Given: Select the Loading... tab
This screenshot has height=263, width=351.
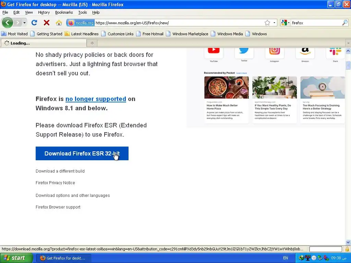Looking at the screenshot, I should pos(44,43).
